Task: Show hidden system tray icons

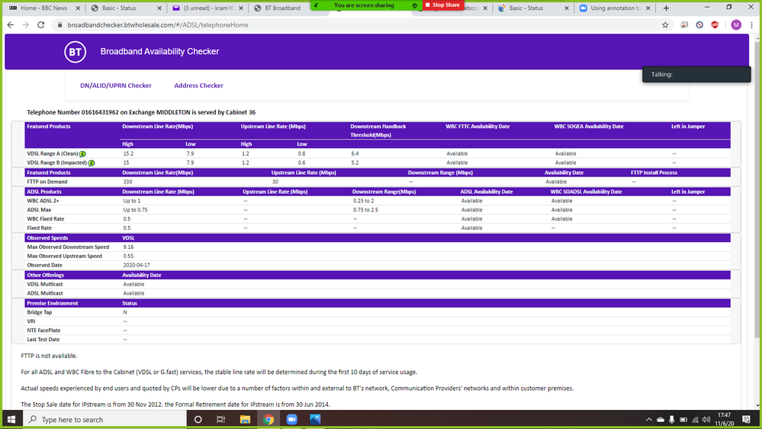Action: pos(649,420)
